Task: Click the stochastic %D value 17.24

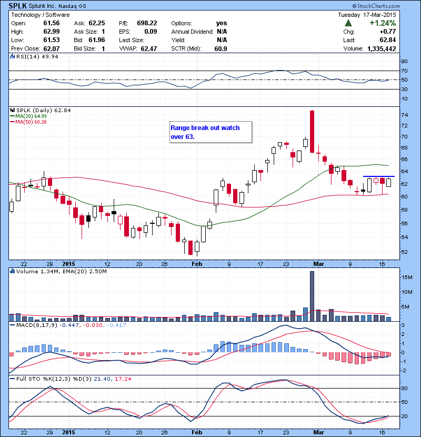Action: coord(123,379)
